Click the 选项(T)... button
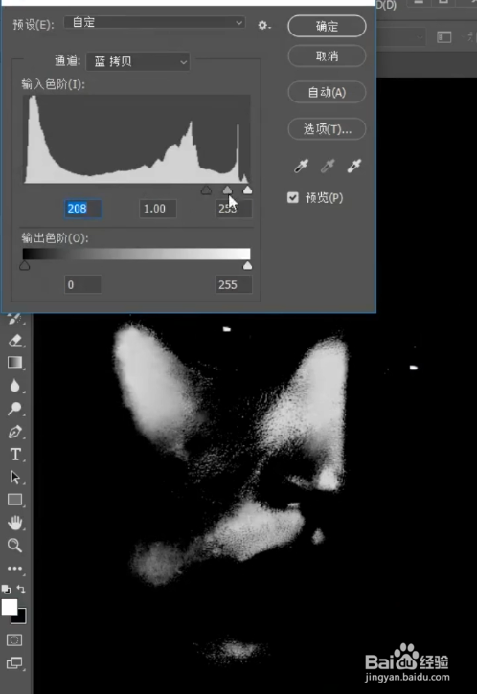 pyautogui.click(x=327, y=129)
